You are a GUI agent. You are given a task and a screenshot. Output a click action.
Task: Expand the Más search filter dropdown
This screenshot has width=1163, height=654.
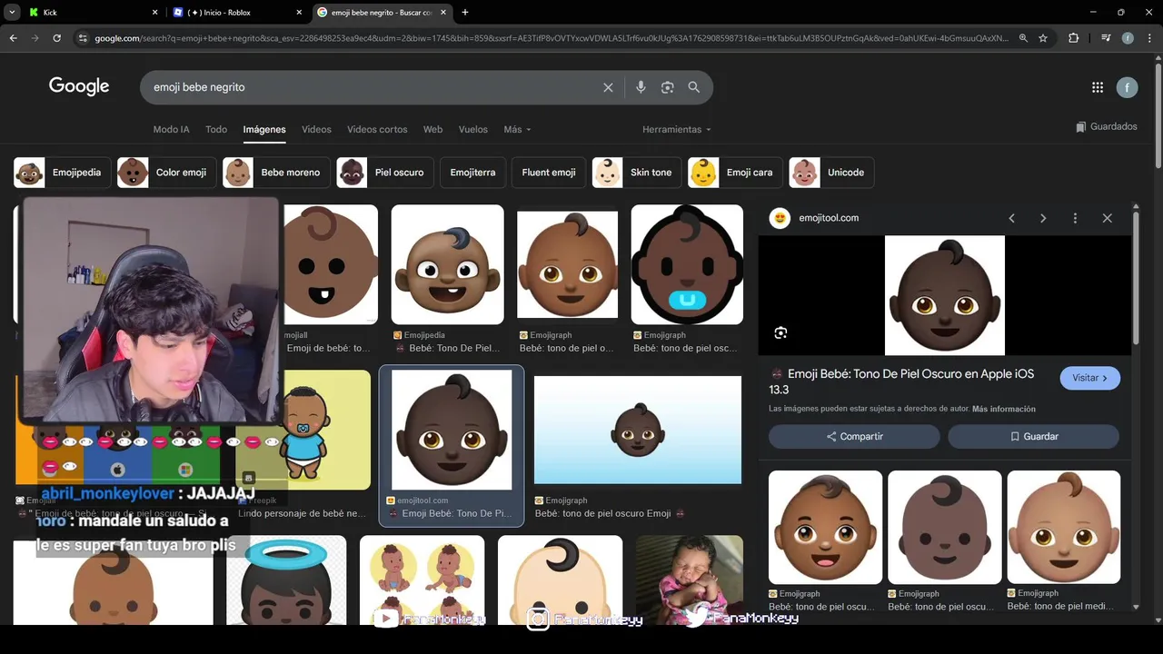click(517, 129)
